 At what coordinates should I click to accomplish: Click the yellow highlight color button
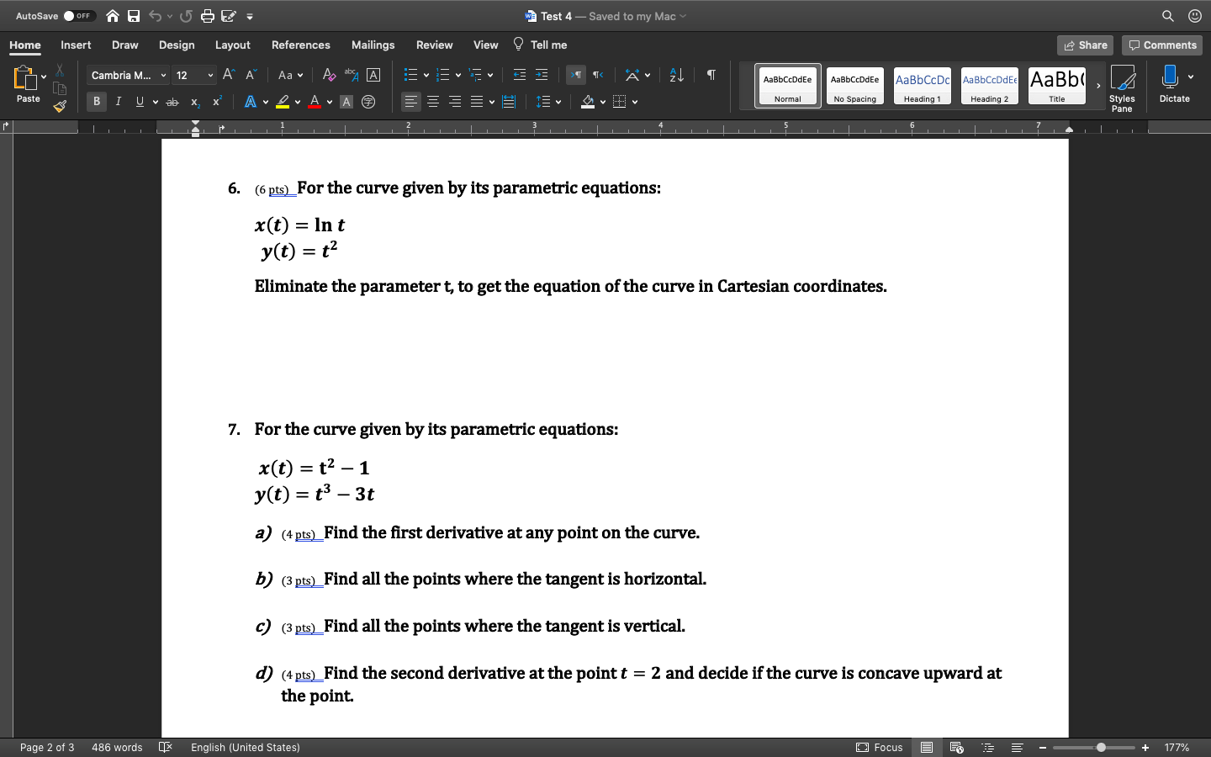pos(283,102)
